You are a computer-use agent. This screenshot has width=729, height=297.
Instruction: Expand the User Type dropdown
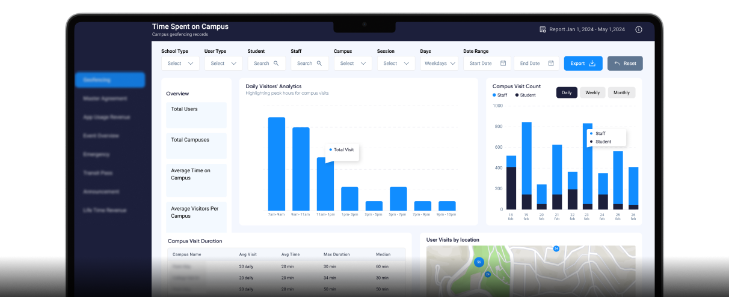click(x=223, y=63)
